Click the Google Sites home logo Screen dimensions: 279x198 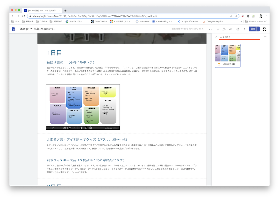[14, 29]
